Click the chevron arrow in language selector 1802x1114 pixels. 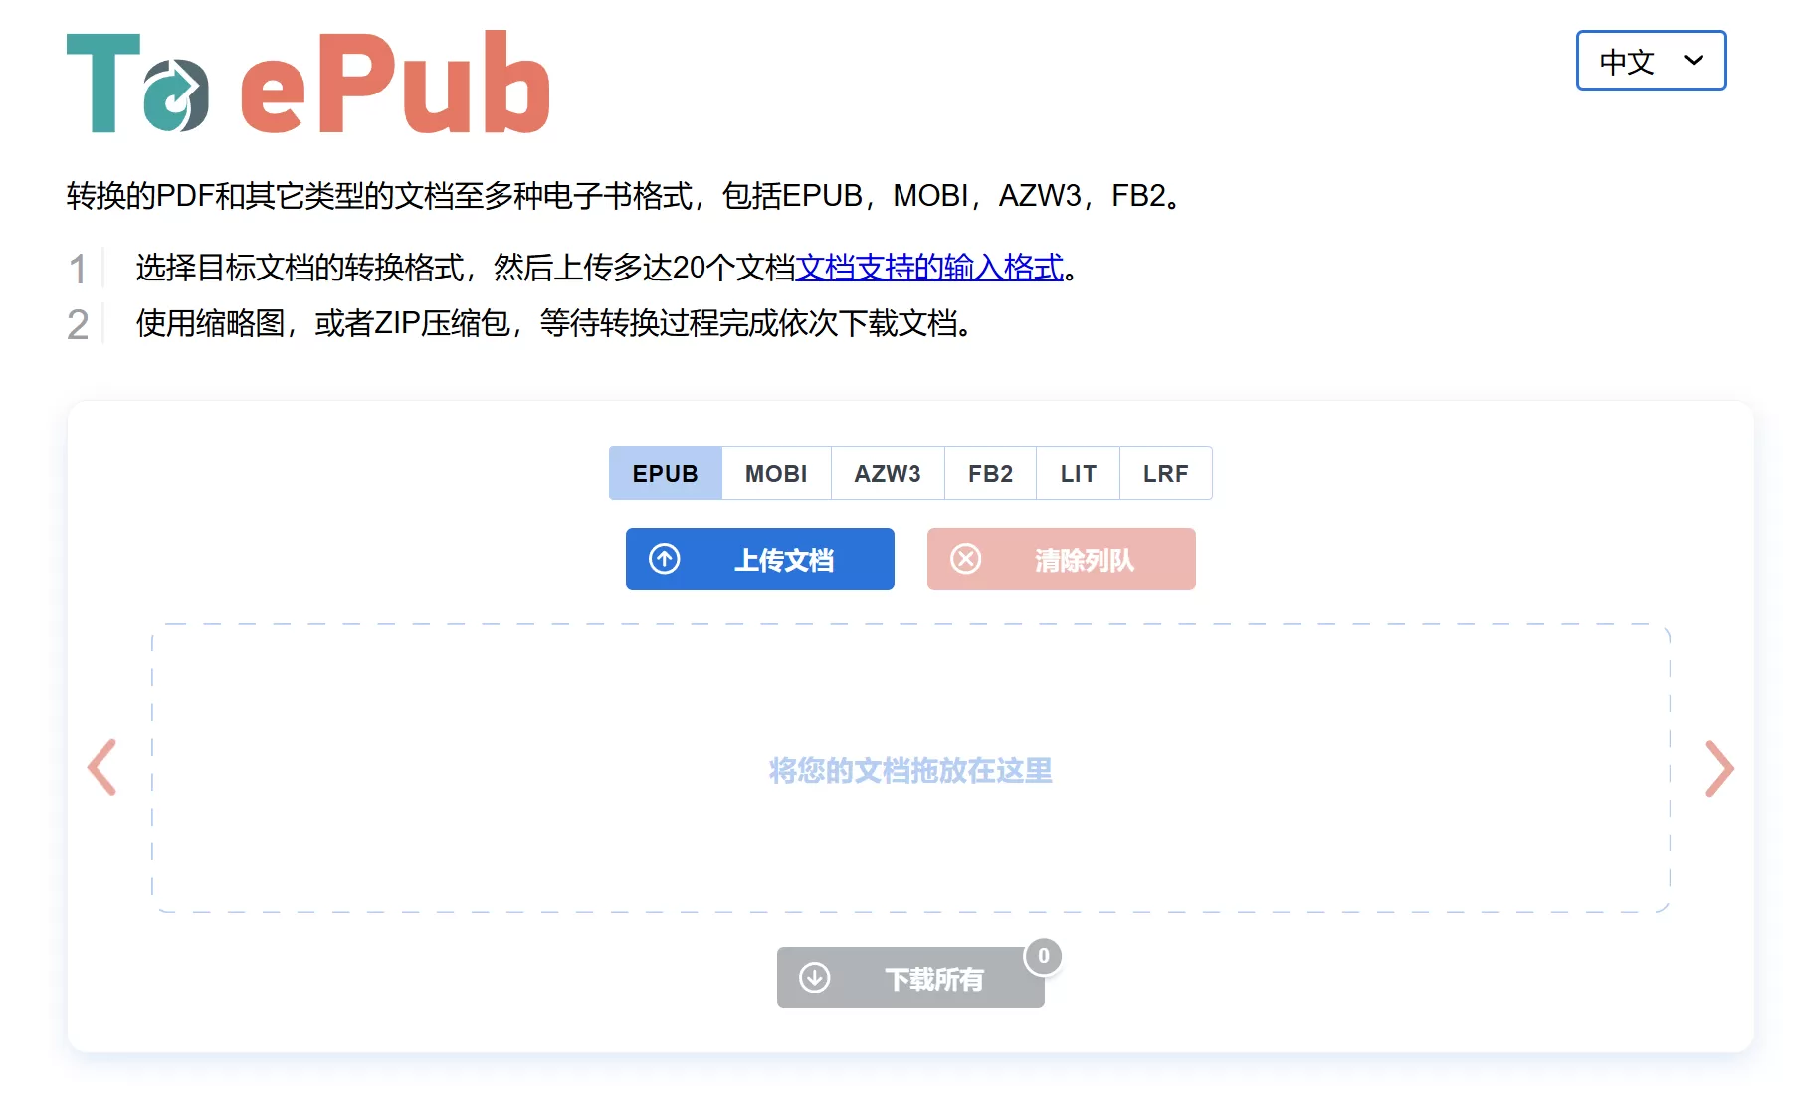[x=1693, y=61]
